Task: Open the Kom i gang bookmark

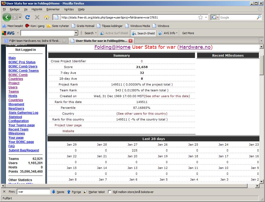Action: point(35,26)
